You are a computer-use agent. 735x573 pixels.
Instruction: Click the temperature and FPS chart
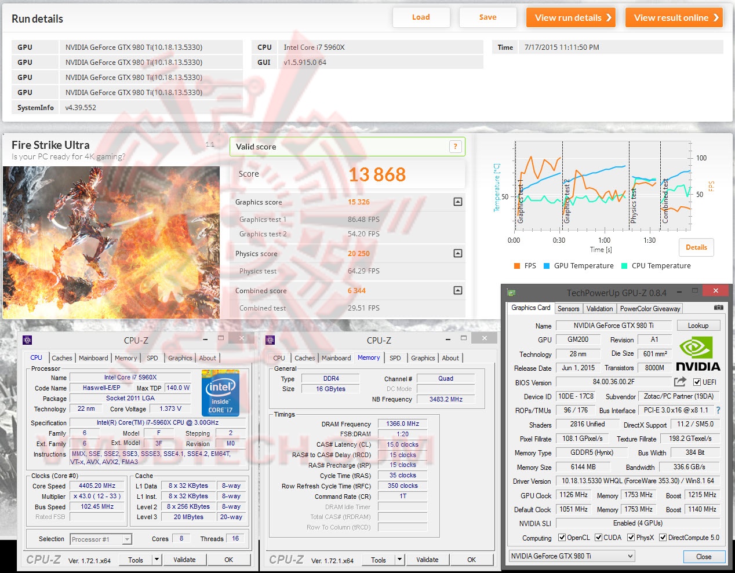(x=603, y=185)
